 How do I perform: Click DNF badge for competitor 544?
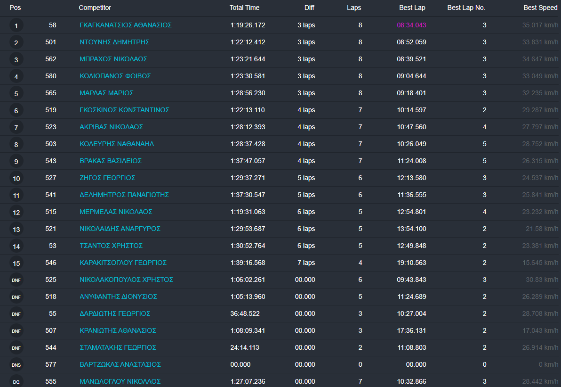tap(16, 348)
